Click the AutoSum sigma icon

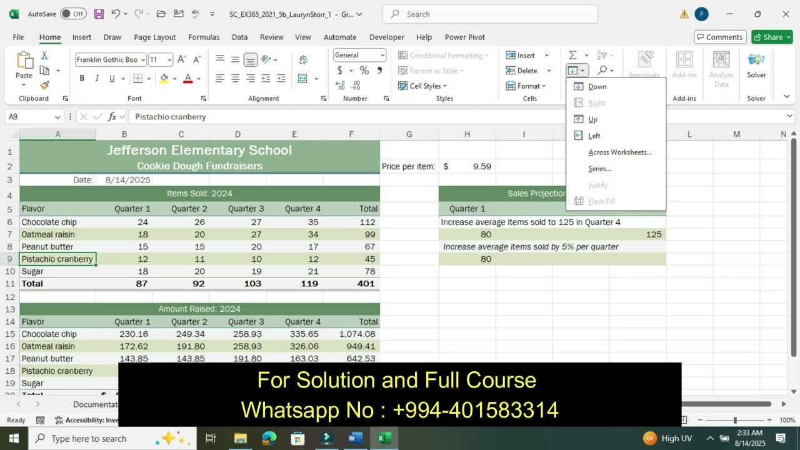[572, 55]
